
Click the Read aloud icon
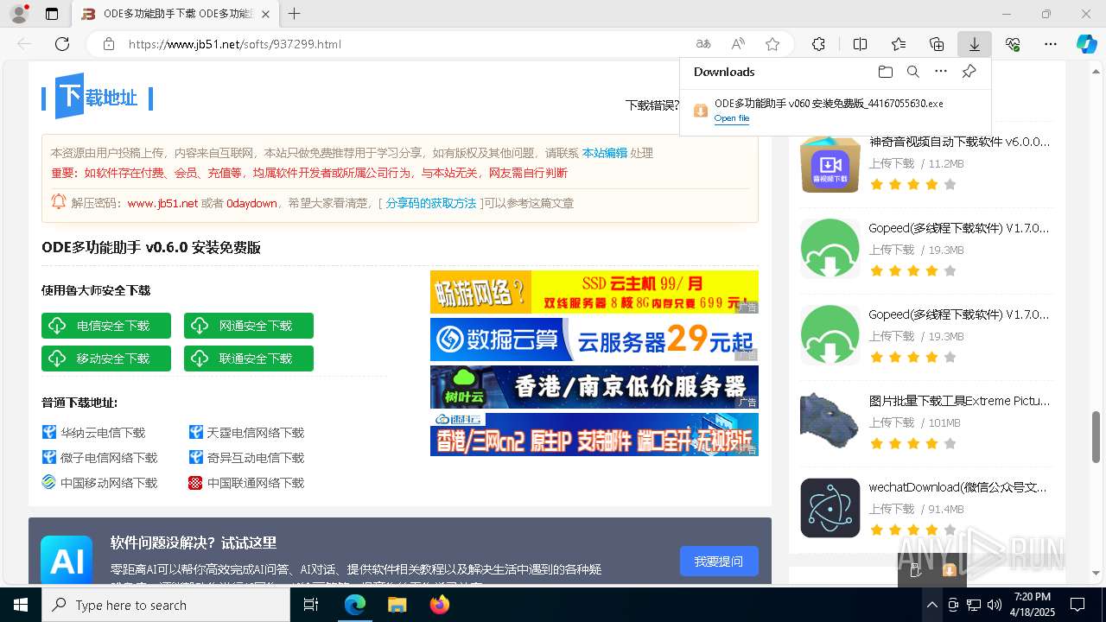pos(738,44)
